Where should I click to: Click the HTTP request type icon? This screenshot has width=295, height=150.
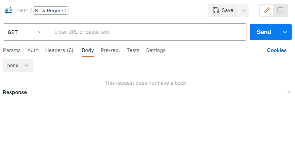pyautogui.click(x=8, y=10)
